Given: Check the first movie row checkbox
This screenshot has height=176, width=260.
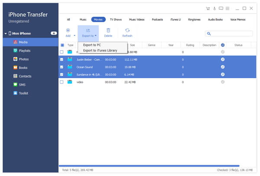Looking at the screenshot, I should click(62, 52).
